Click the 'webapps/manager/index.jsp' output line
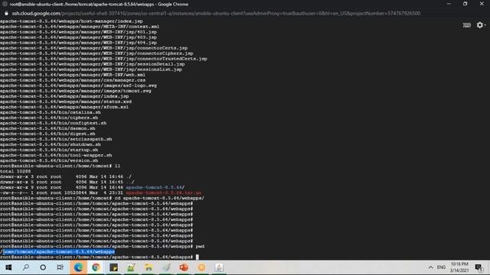This screenshot has width=490, height=275. [x=64, y=96]
